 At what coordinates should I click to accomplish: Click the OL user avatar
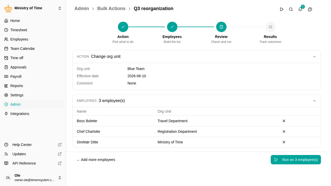[x=8, y=178]
